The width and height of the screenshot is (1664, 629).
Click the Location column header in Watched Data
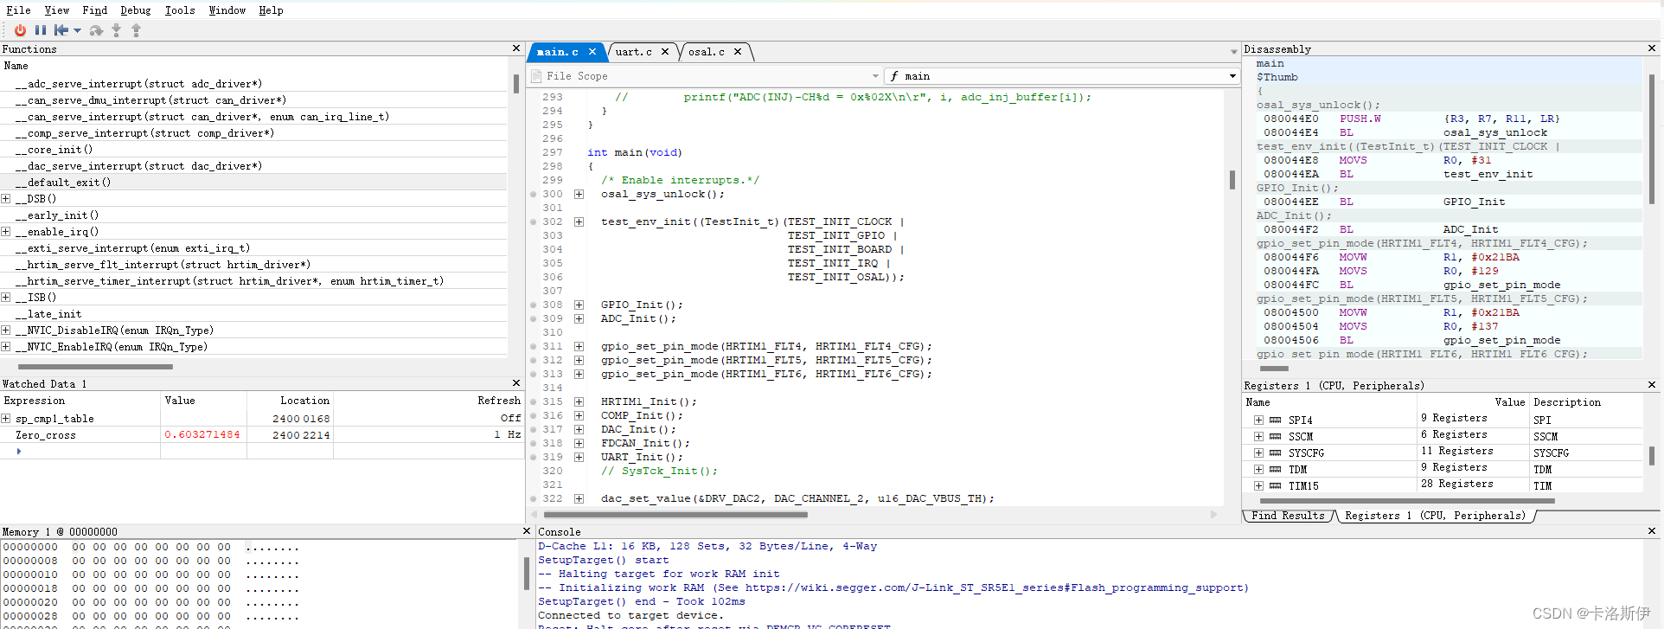pos(304,401)
